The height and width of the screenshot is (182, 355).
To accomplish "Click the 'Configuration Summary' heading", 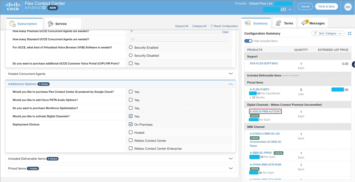I will tap(262, 34).
